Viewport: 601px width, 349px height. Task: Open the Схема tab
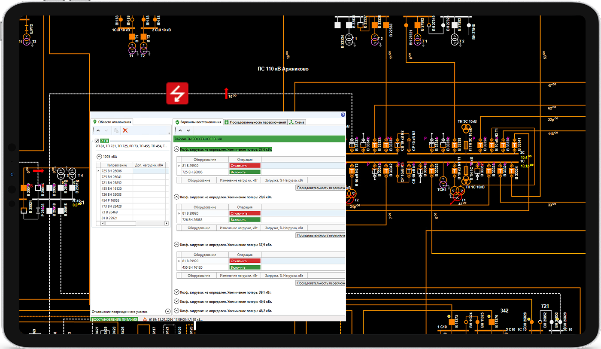tap(297, 122)
